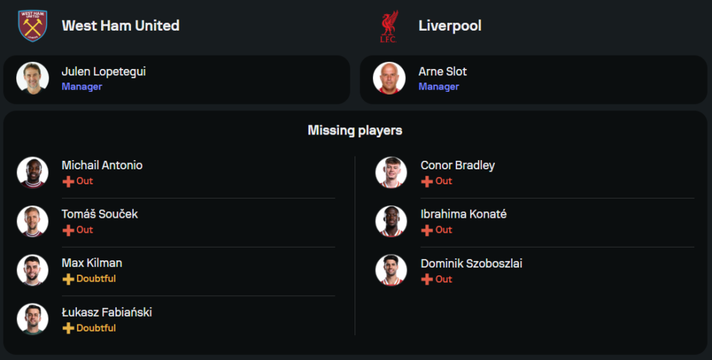
Task: Select Ibrahima Konaté's player avatar
Action: (x=391, y=221)
